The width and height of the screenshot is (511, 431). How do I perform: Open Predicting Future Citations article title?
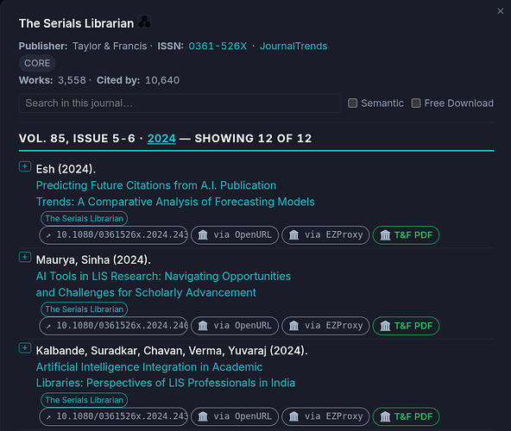click(175, 194)
